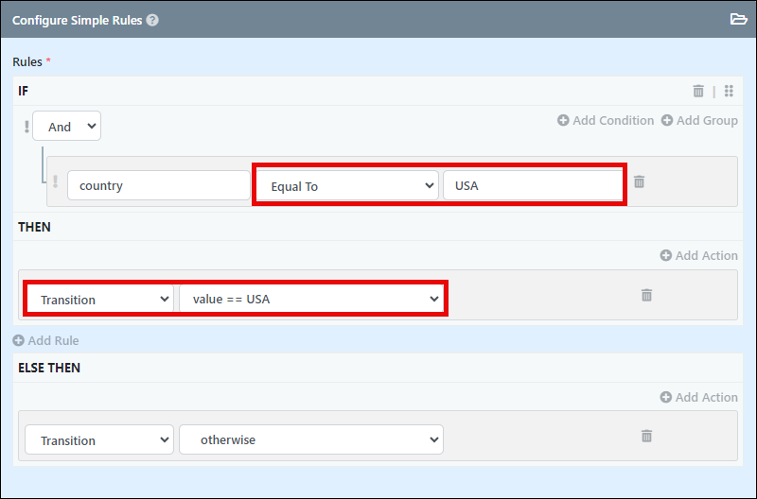Open the folder icon in header
757x499 pixels.
pyautogui.click(x=738, y=19)
